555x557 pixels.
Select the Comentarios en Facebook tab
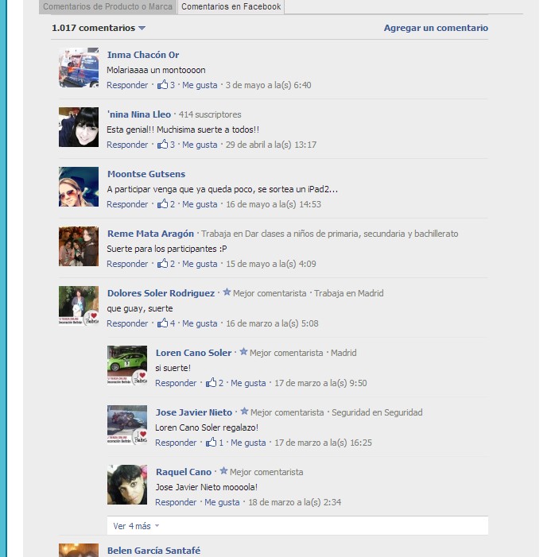coord(231,6)
